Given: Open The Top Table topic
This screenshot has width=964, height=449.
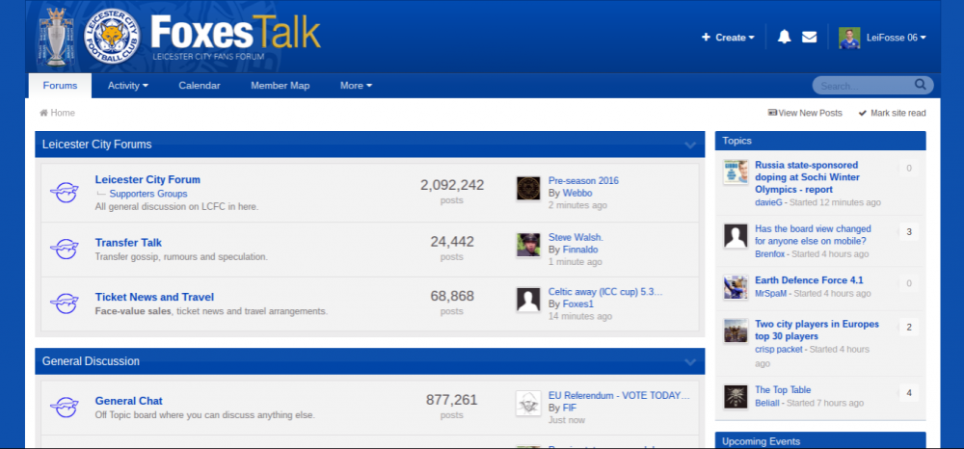Looking at the screenshot, I should (x=783, y=389).
